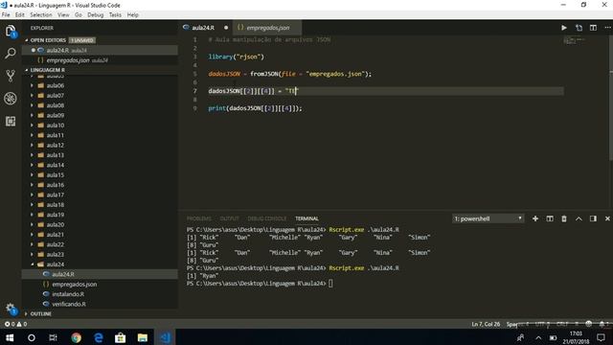Open the Extensions view
613x345 pixels.
[x=11, y=121]
